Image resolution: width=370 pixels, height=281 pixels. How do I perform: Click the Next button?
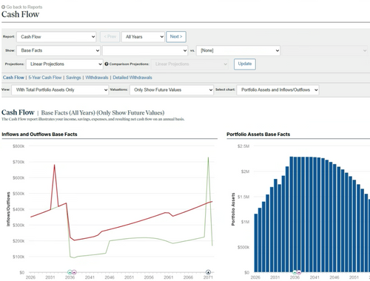176,37
